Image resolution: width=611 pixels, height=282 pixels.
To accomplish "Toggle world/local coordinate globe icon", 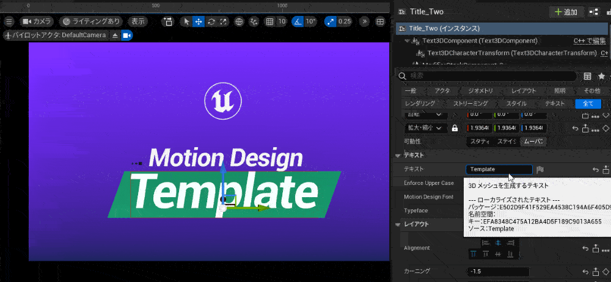I will coord(240,21).
